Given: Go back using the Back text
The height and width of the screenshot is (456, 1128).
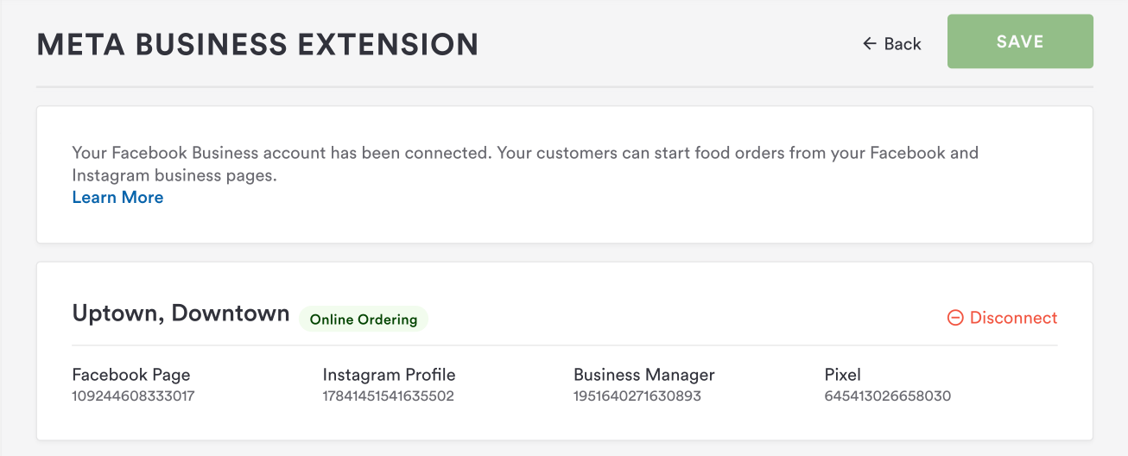Looking at the screenshot, I should coord(903,44).
